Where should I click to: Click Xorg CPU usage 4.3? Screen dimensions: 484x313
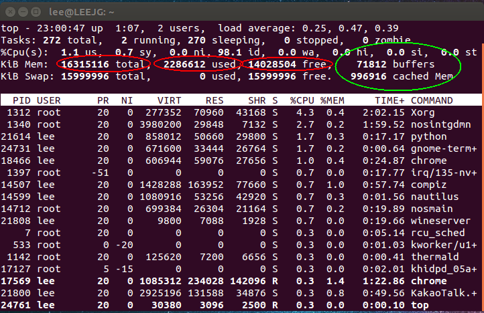(x=305, y=112)
